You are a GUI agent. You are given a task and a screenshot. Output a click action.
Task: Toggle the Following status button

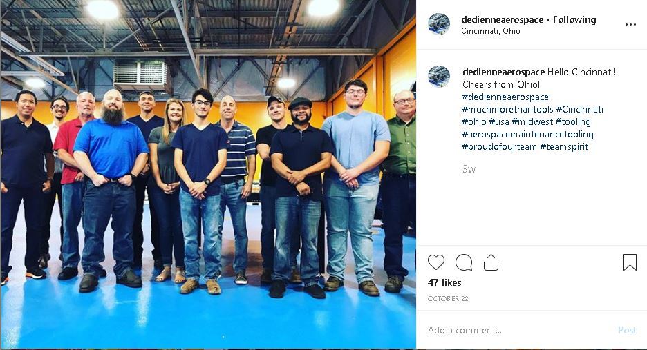[x=574, y=19]
